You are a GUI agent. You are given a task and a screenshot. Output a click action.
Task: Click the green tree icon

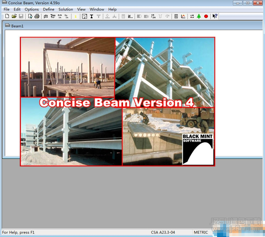199,16
